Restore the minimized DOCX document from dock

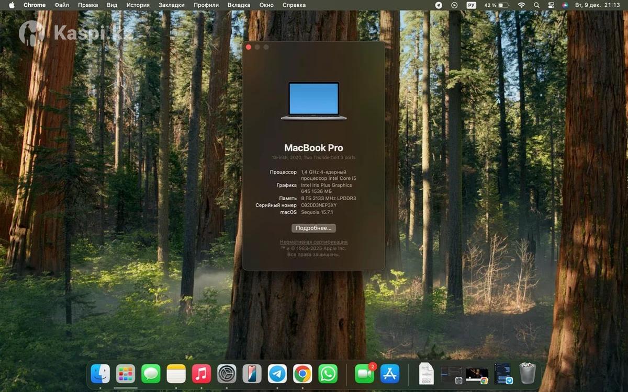tap(427, 374)
